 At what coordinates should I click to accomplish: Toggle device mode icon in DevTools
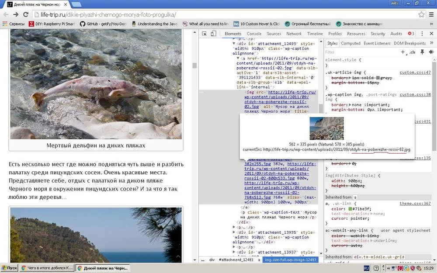pos(213,34)
